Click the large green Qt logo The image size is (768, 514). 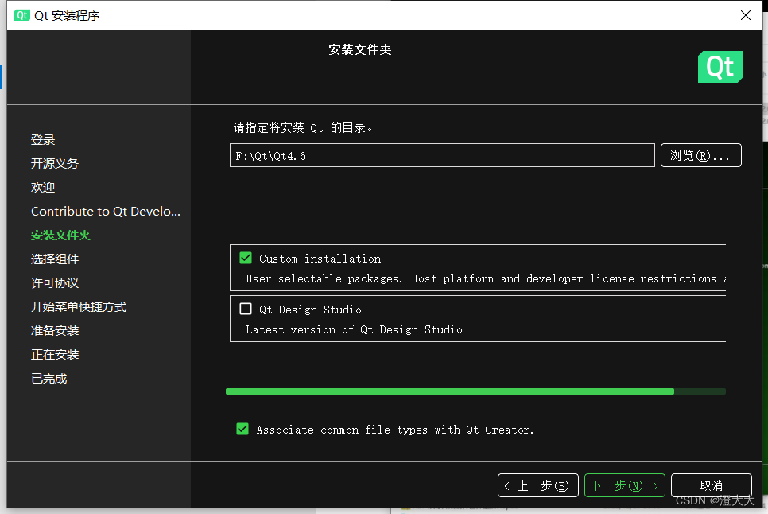coord(720,67)
